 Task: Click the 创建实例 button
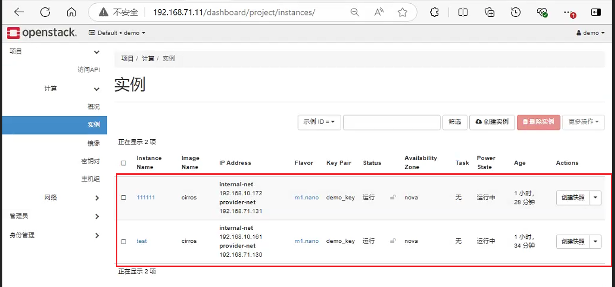[x=492, y=122]
